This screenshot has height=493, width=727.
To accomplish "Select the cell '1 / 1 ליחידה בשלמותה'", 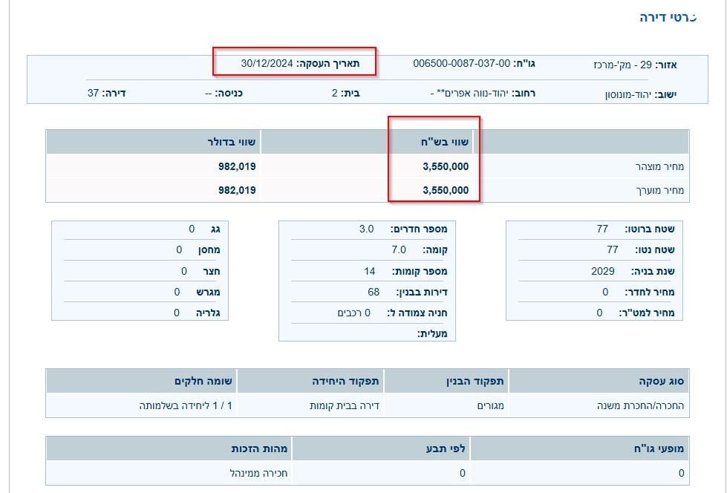I will tap(186, 405).
